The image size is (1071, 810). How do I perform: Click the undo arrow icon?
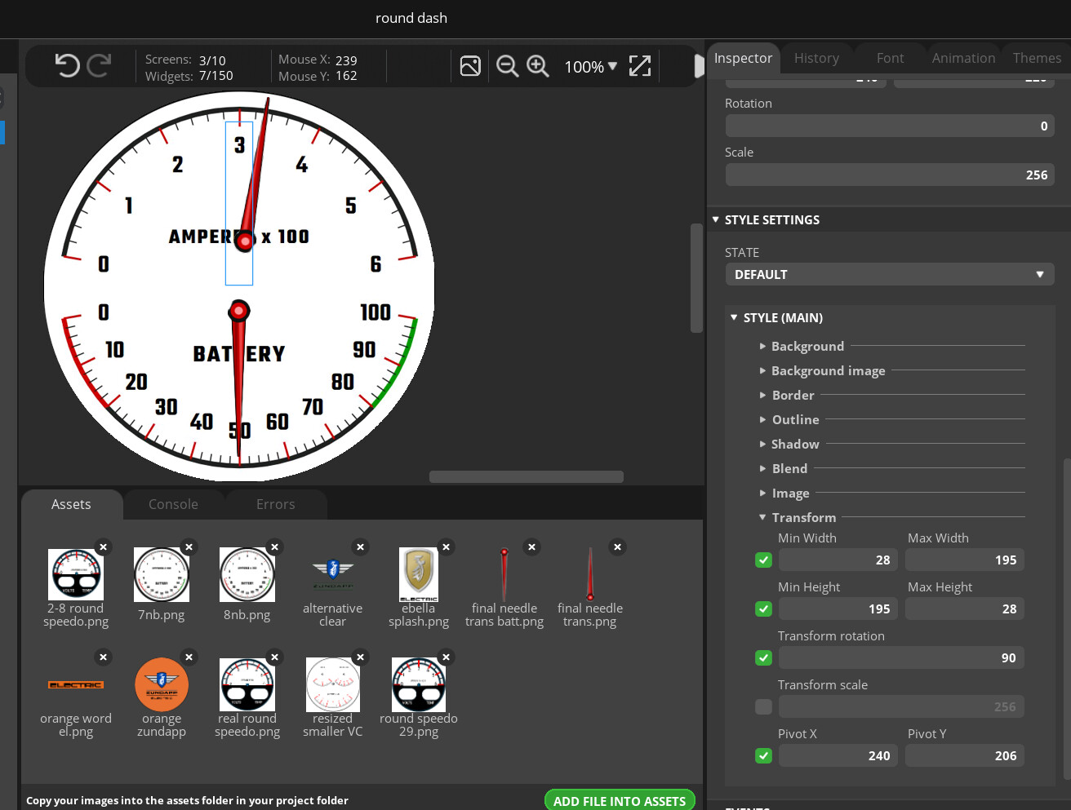pos(67,65)
